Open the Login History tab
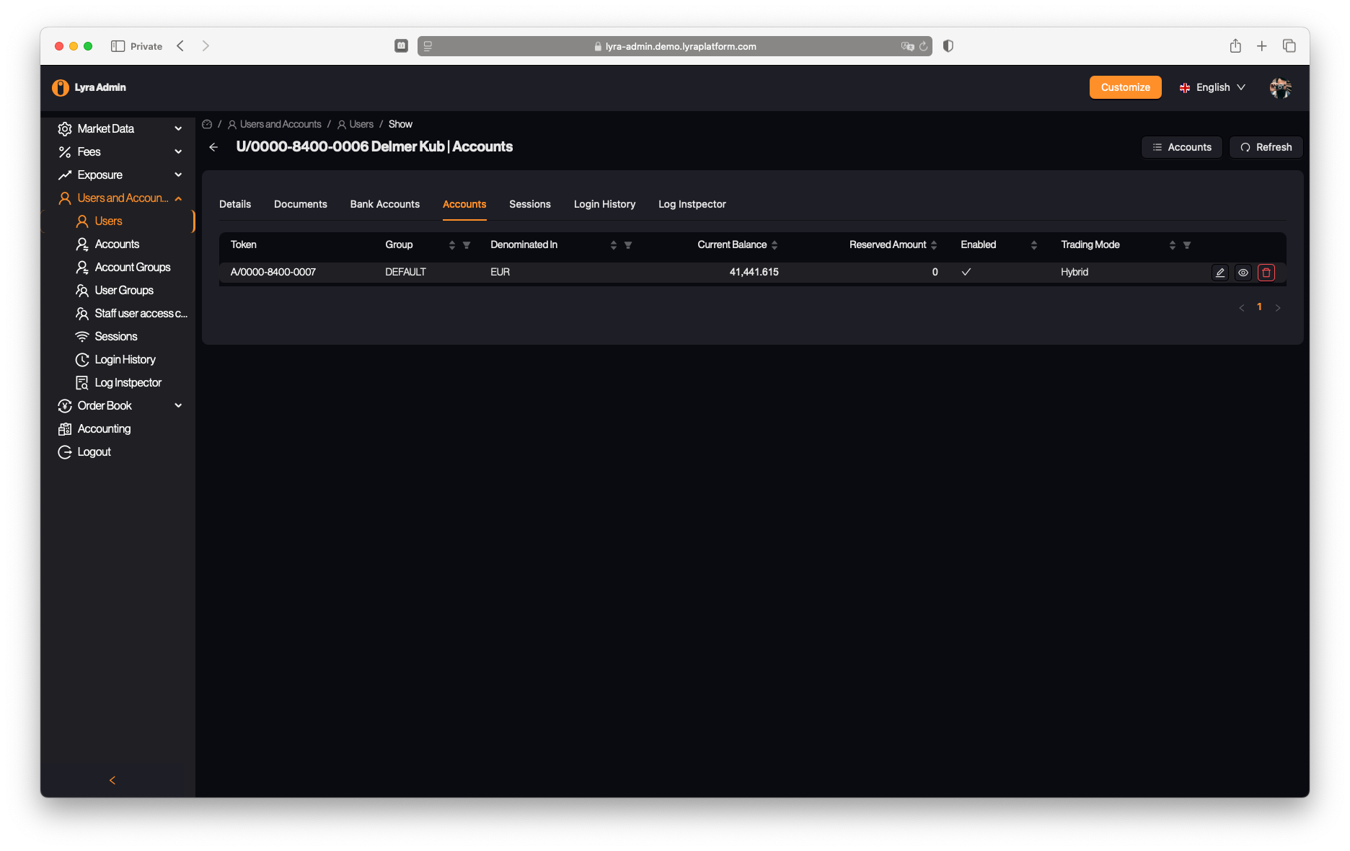Viewport: 1350px width, 851px height. tap(604, 205)
